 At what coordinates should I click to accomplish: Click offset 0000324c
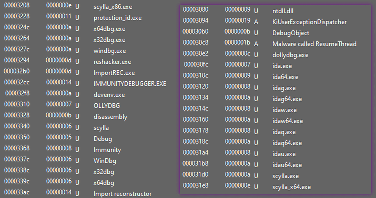[x=17, y=27]
